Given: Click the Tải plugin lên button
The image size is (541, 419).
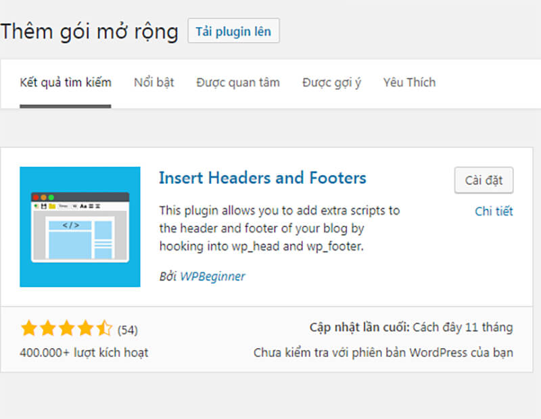Looking at the screenshot, I should (x=233, y=30).
